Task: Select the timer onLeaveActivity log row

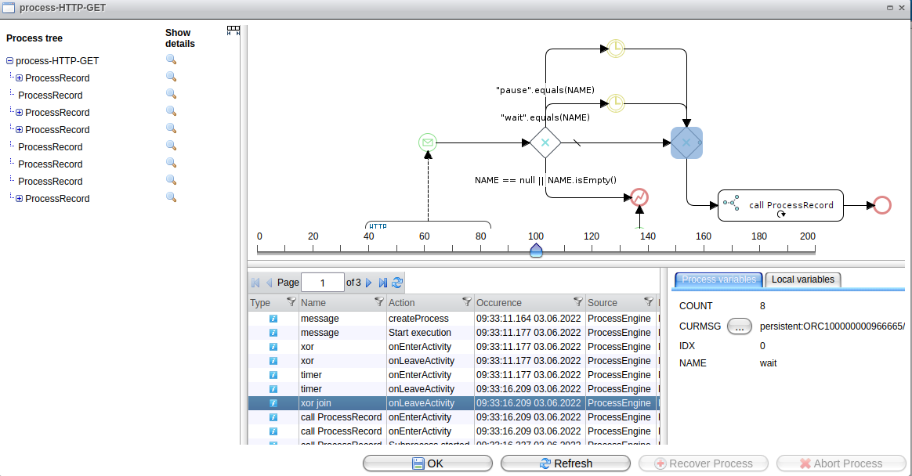Action: (x=454, y=389)
